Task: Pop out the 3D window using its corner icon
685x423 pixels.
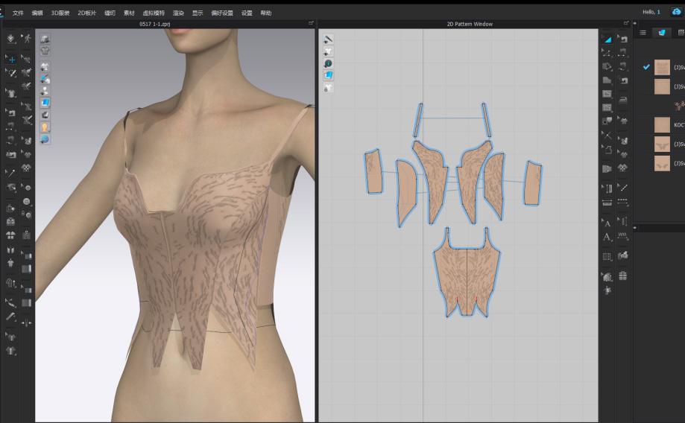Action: [312, 24]
